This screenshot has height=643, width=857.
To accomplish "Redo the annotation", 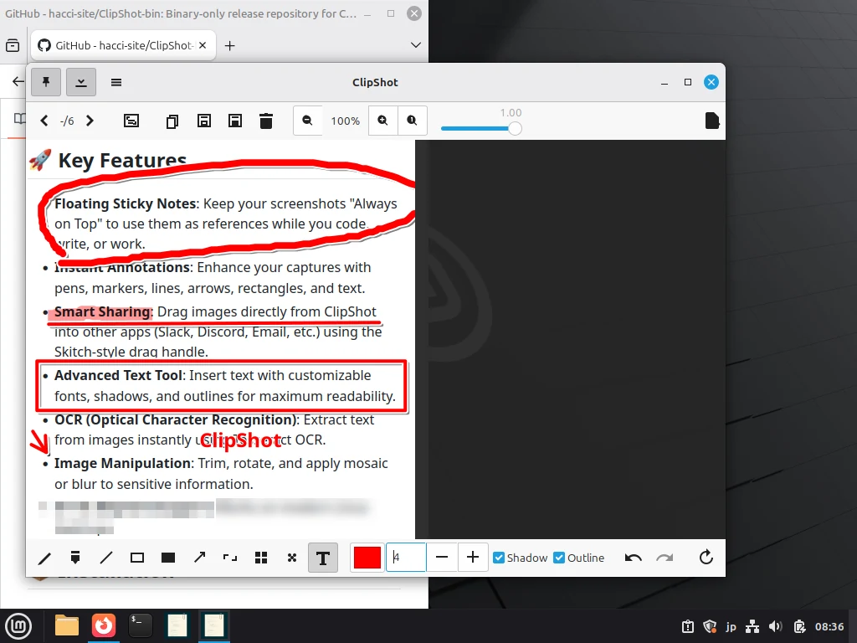I will [x=665, y=558].
